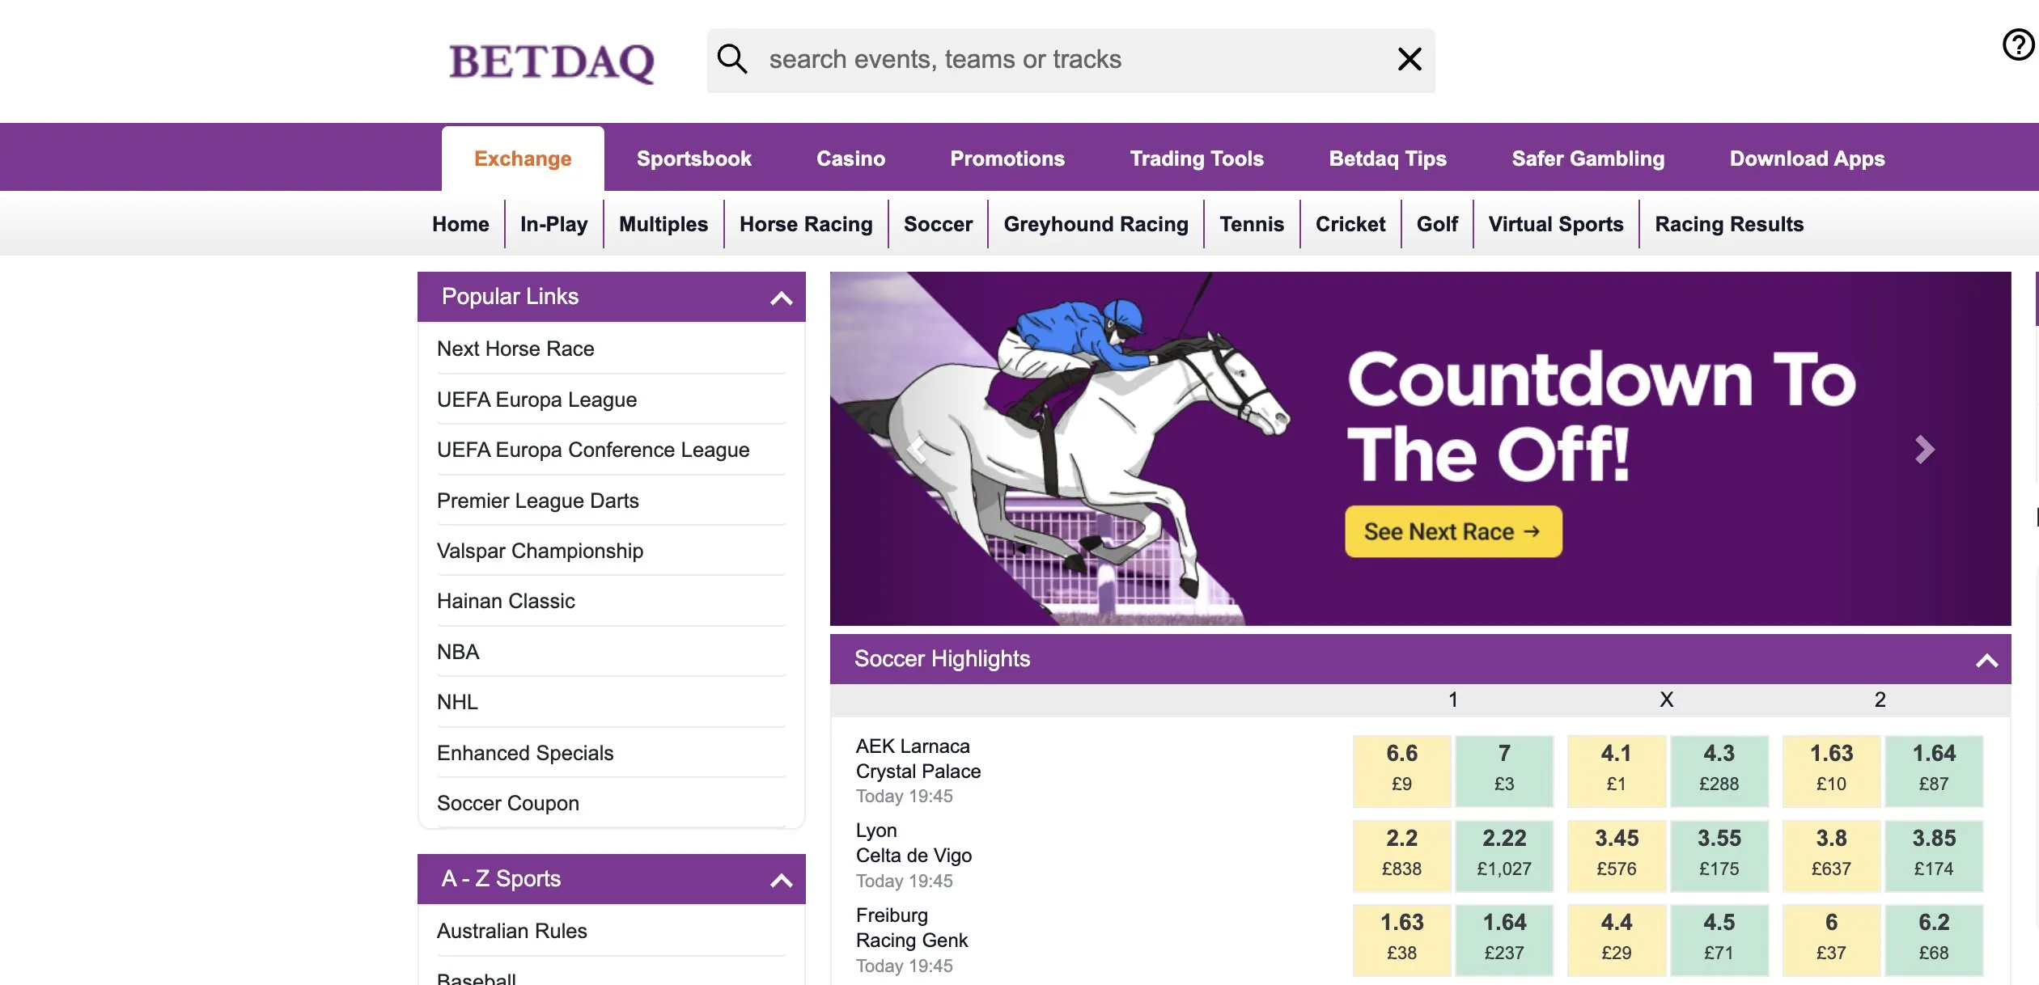This screenshot has height=985, width=2039.
Task: Advance the banner carousel with the right arrow
Action: (x=1923, y=450)
